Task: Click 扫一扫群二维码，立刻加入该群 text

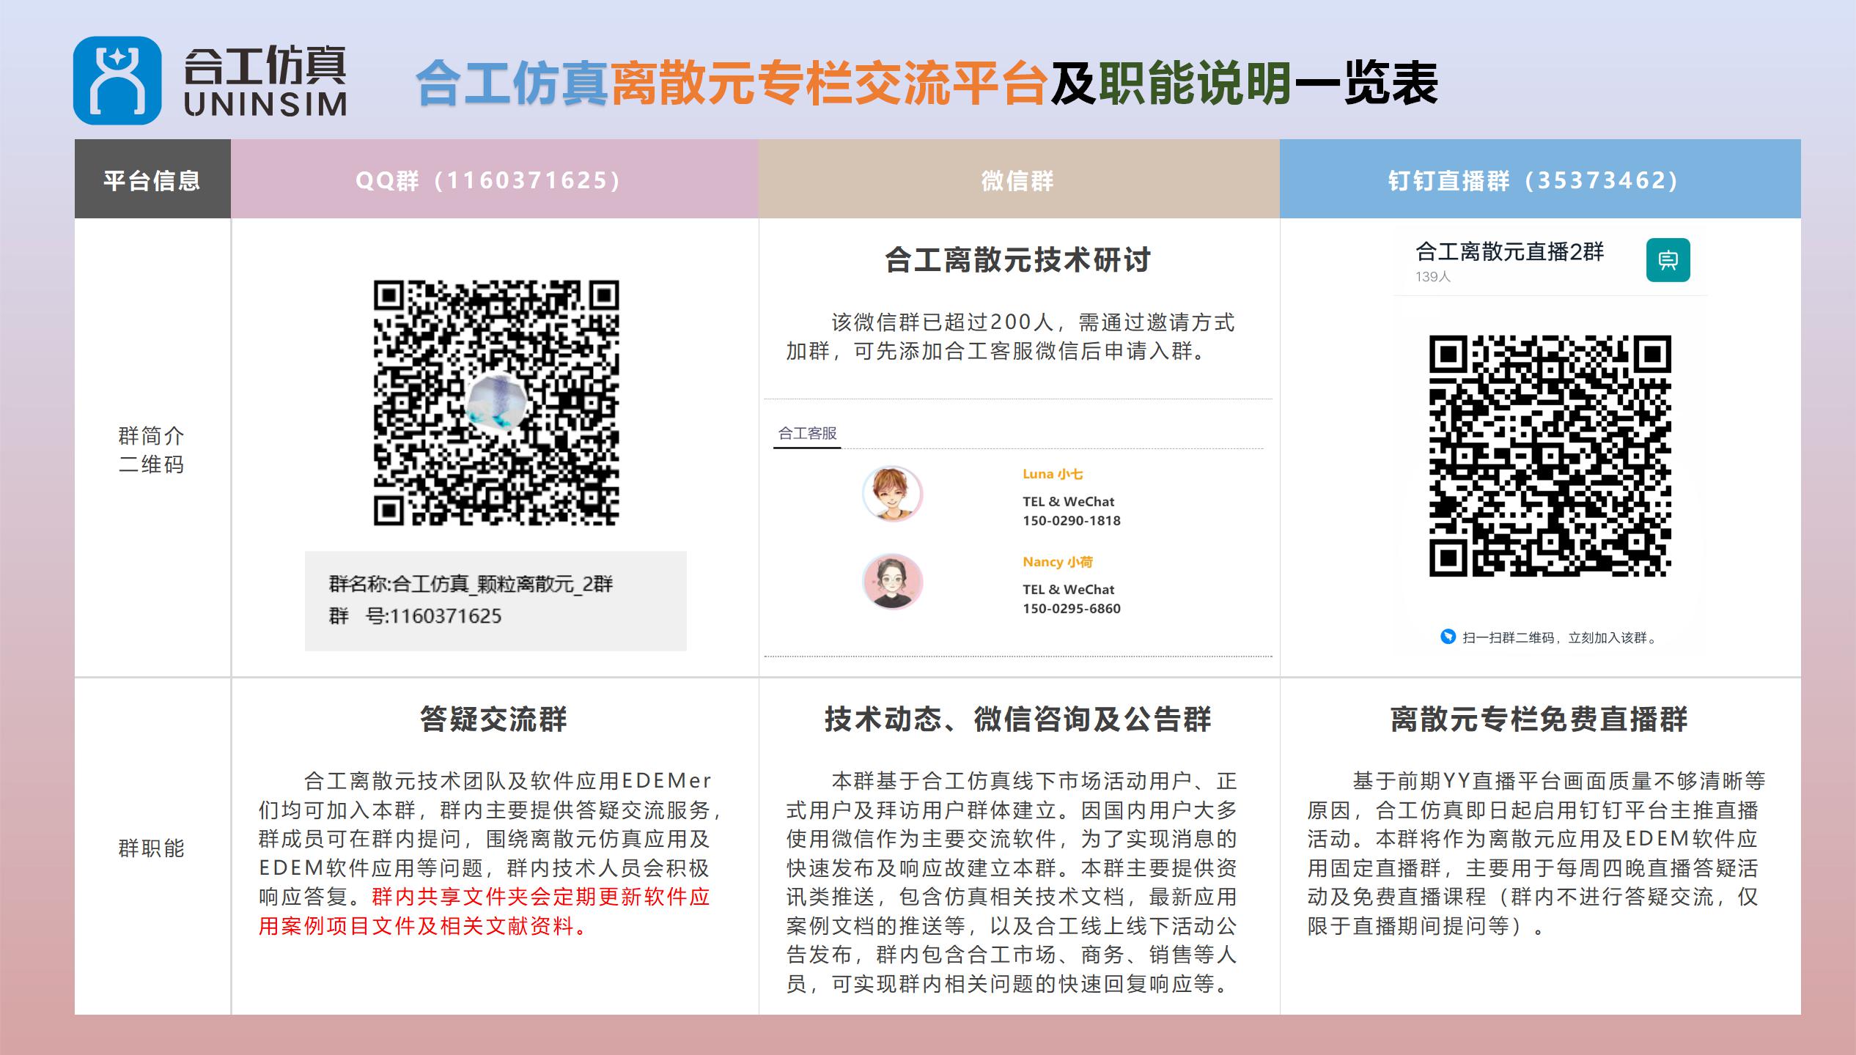Action: coord(1559,638)
